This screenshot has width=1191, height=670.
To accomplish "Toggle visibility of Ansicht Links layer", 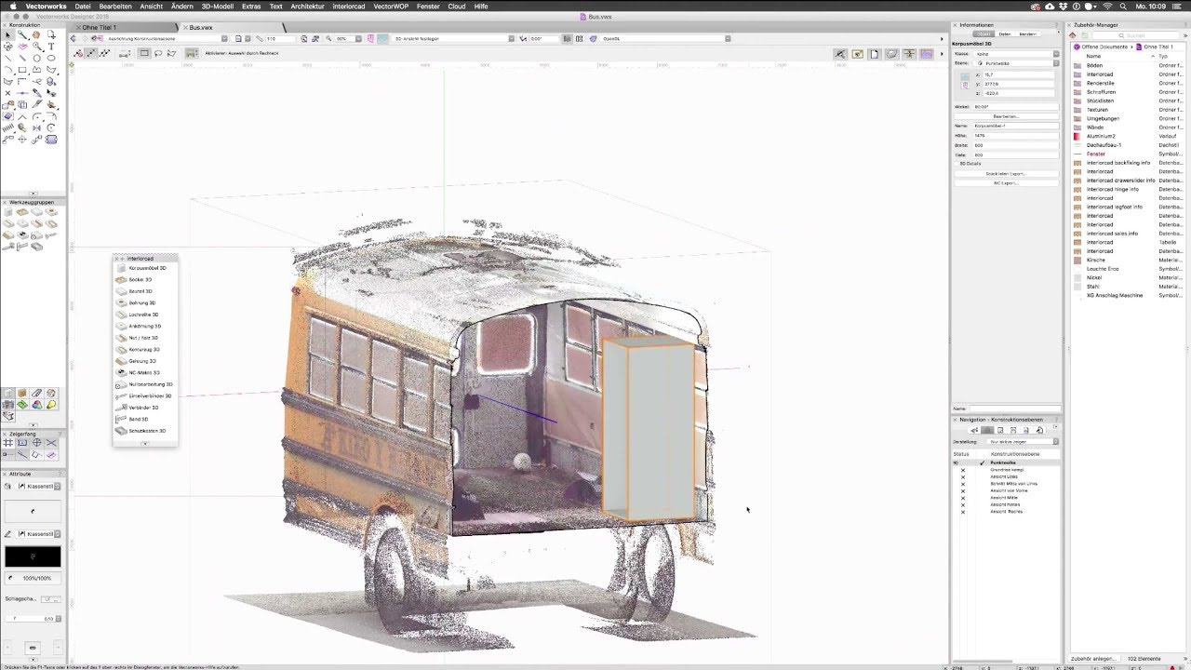I will (963, 477).
